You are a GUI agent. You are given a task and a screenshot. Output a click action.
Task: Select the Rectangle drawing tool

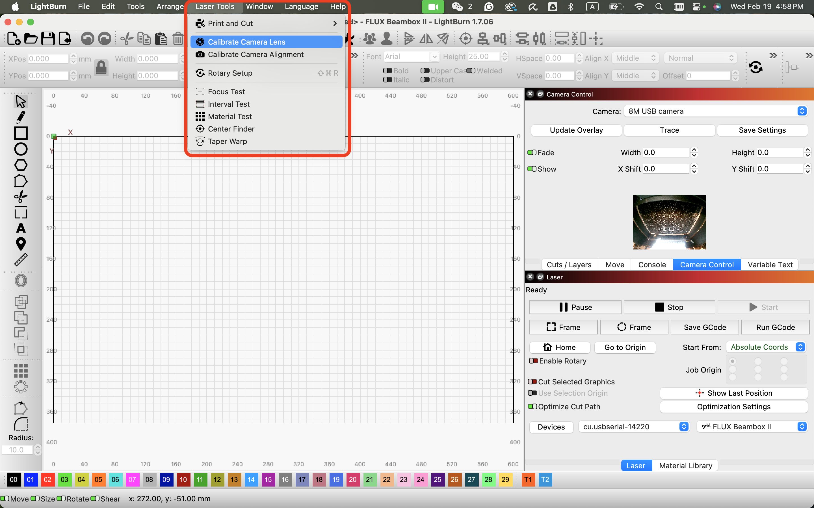tap(21, 133)
